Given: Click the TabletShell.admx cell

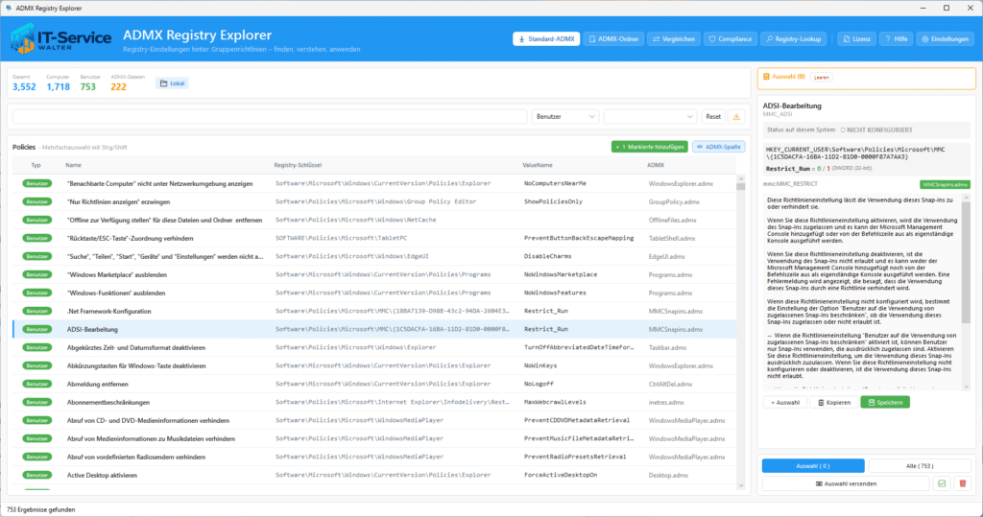Looking at the screenshot, I should click(671, 238).
